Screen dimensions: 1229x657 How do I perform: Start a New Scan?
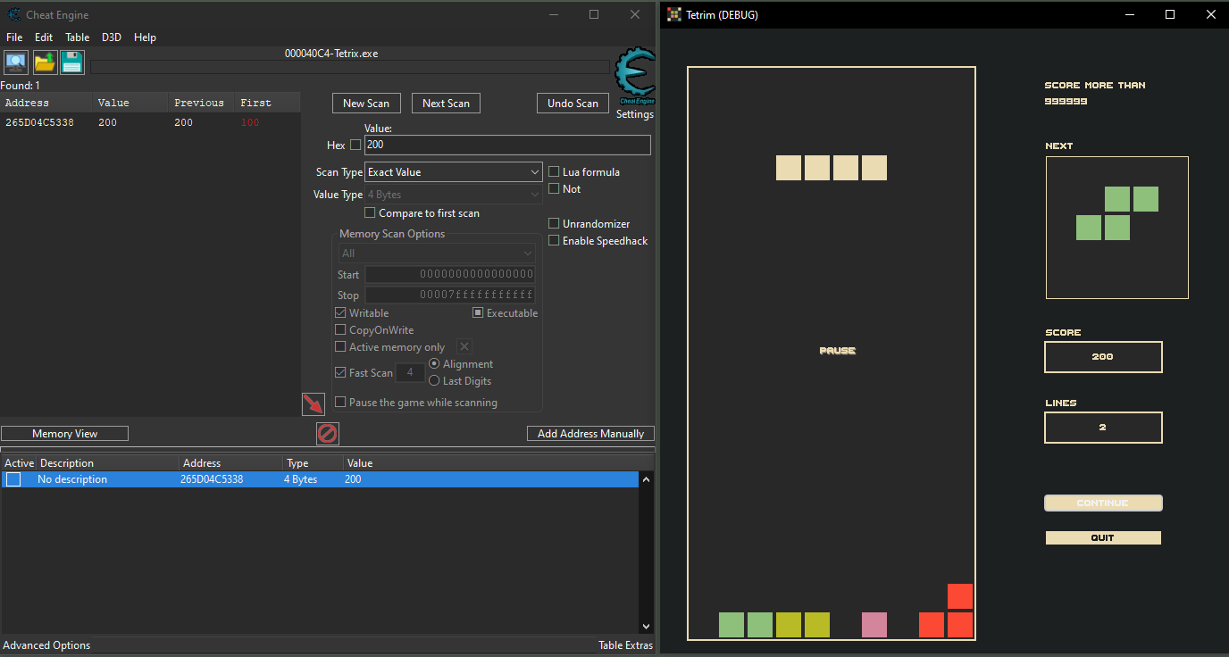tap(366, 104)
